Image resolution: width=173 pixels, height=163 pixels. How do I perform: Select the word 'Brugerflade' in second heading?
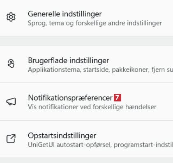pos(48,60)
